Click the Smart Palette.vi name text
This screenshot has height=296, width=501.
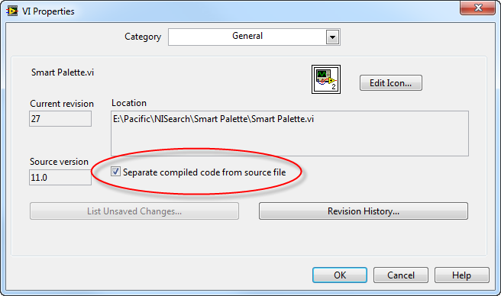tap(63, 72)
